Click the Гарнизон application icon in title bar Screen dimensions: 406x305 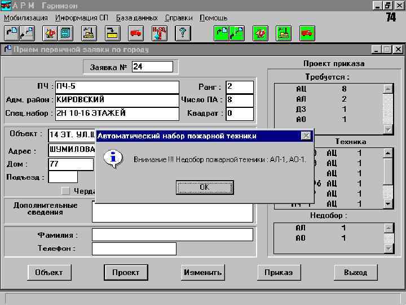click(x=6, y=5)
